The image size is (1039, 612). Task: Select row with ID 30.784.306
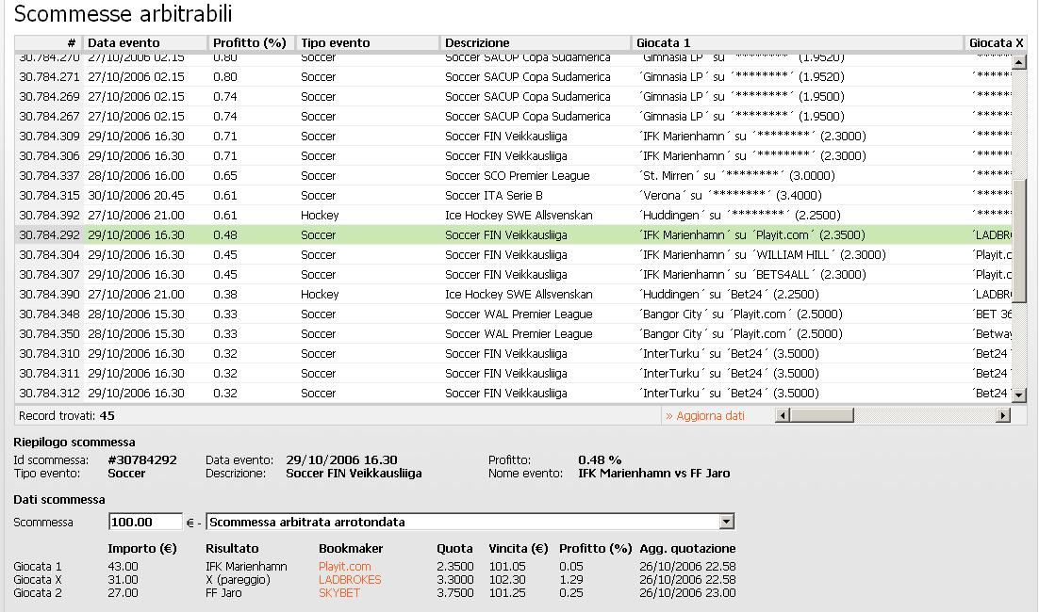(513, 156)
